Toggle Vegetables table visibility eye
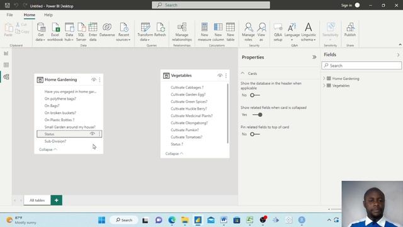The height and width of the screenshot is (227, 403). click(220, 76)
